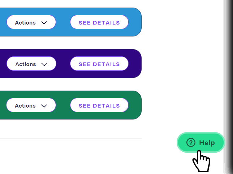Image resolution: width=233 pixels, height=174 pixels.
Task: Click the chevron arrow in the purple row
Action: tap(44, 64)
